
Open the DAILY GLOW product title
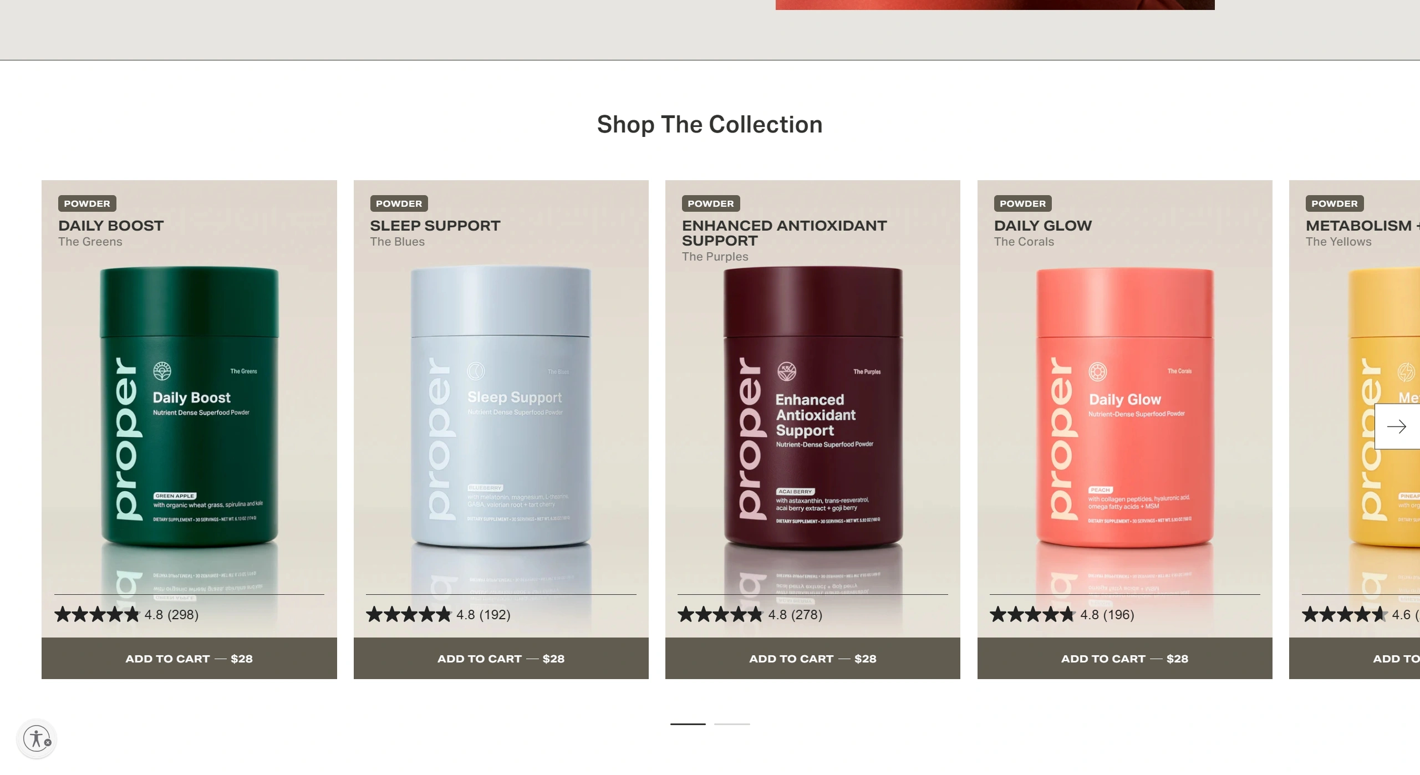(x=1043, y=226)
